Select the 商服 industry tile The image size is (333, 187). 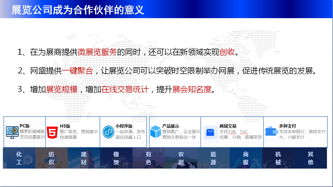click(246, 158)
